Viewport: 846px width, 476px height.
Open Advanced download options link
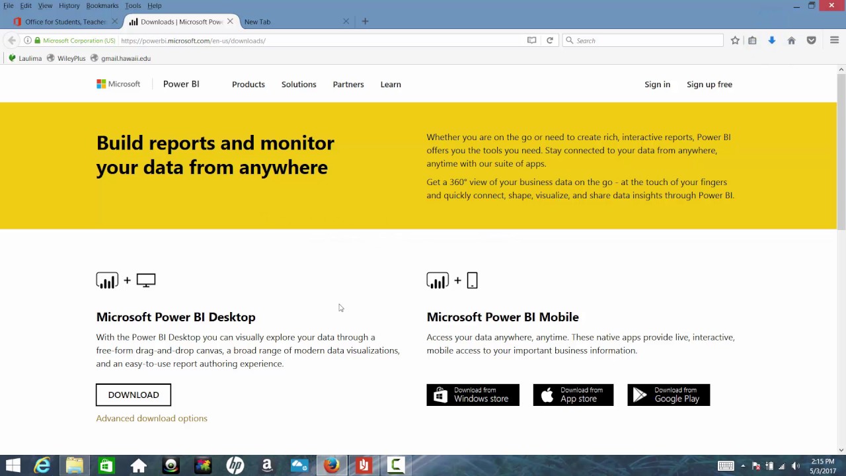(x=151, y=418)
